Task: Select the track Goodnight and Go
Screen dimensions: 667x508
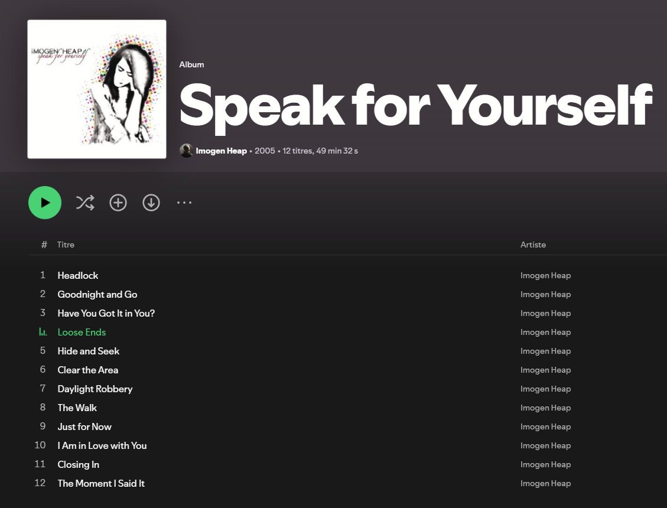Action: click(97, 294)
